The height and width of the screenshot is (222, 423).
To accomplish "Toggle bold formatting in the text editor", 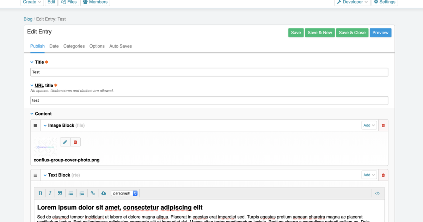I will click(40, 193).
